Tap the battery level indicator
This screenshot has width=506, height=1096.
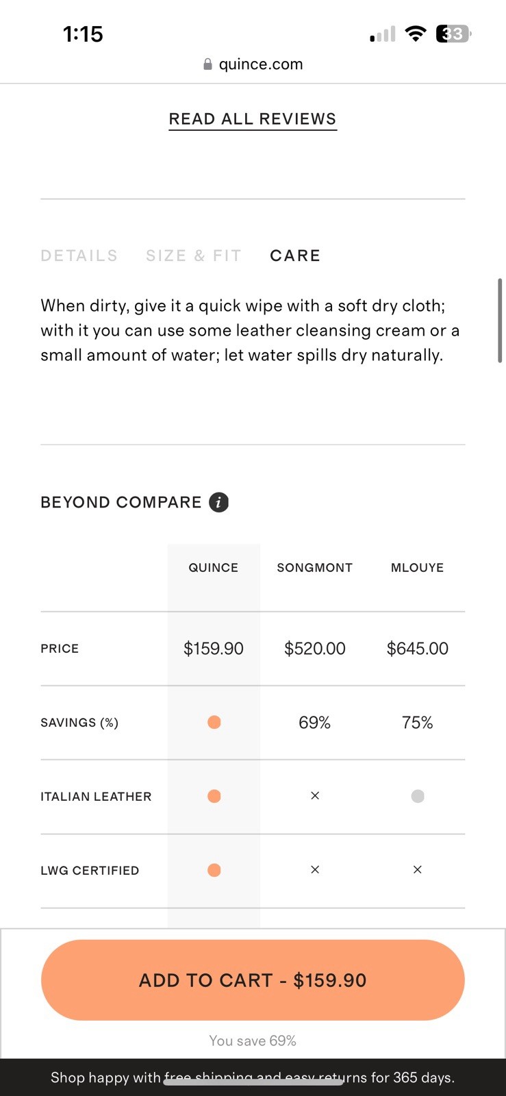pyautogui.click(x=453, y=34)
